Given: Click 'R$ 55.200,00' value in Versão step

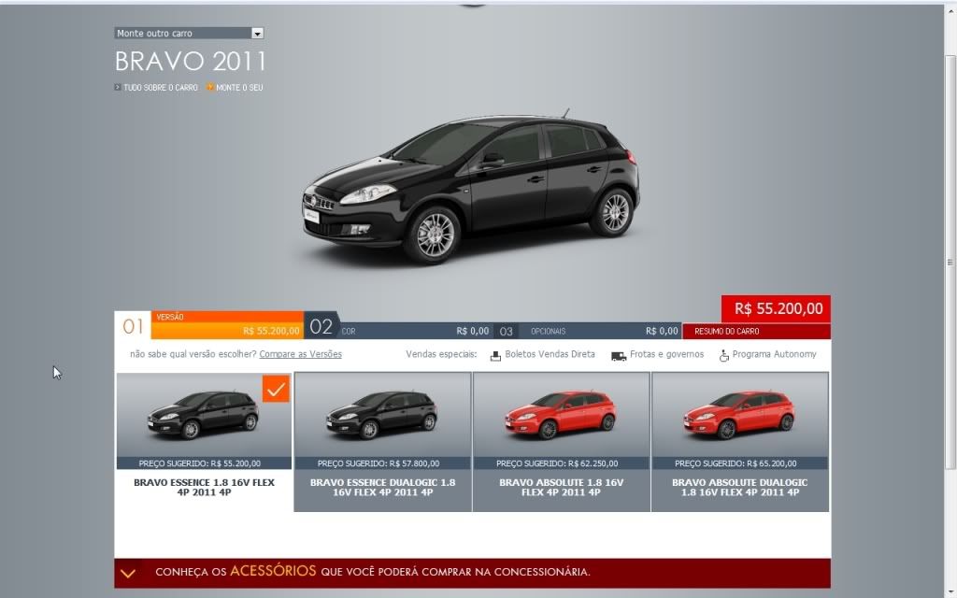Looking at the screenshot, I should pos(271,332).
